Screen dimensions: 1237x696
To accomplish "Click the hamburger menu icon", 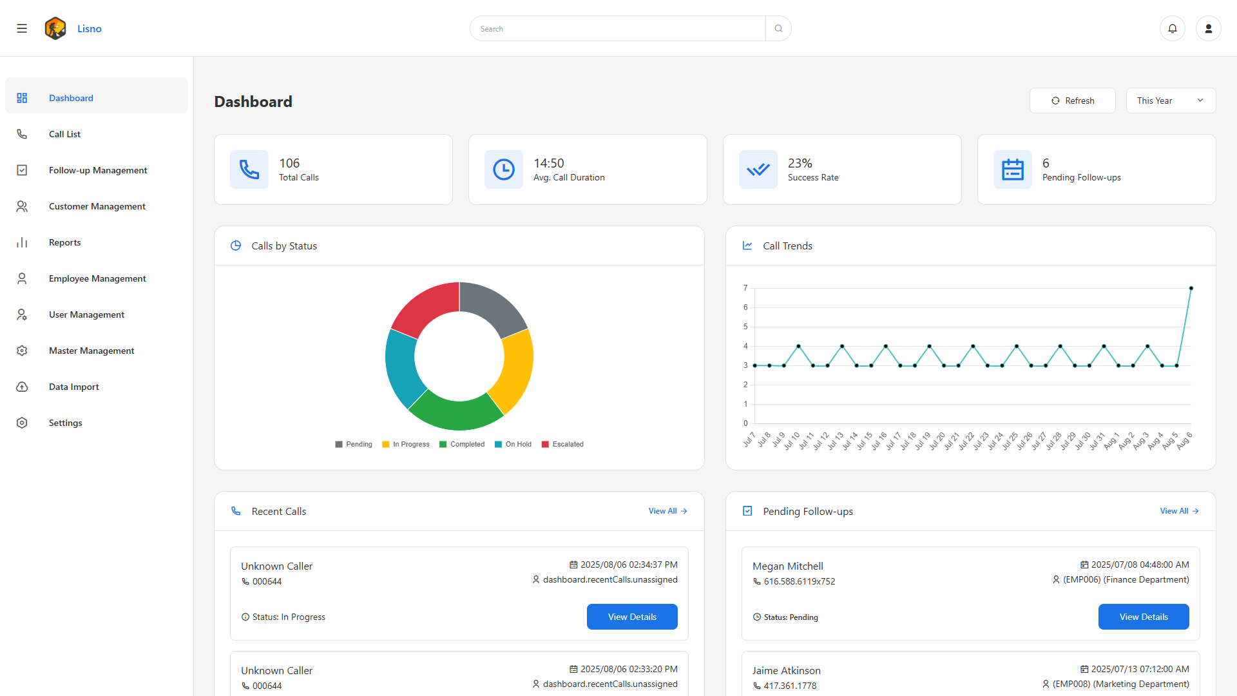I will coord(22,28).
